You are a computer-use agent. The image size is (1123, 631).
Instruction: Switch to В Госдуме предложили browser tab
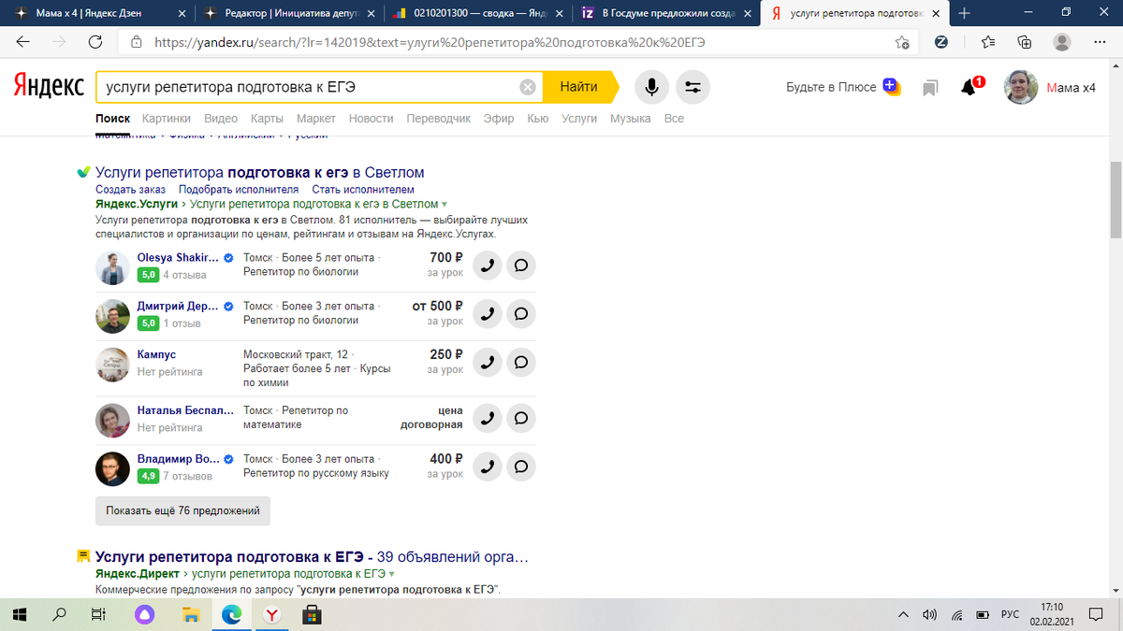click(664, 13)
